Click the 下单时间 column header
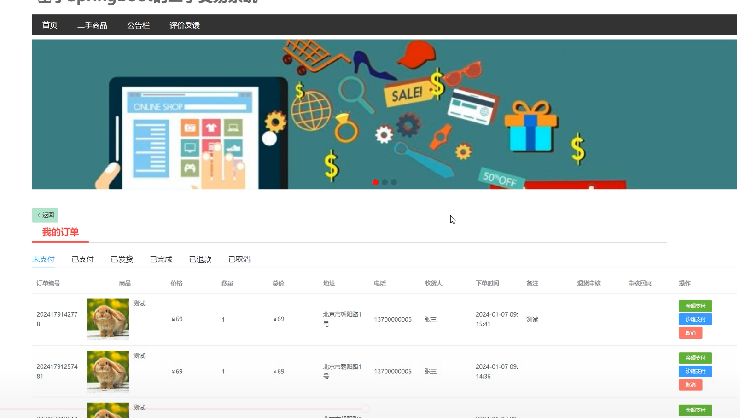Screen dimensions: 740x418 tap(487, 284)
